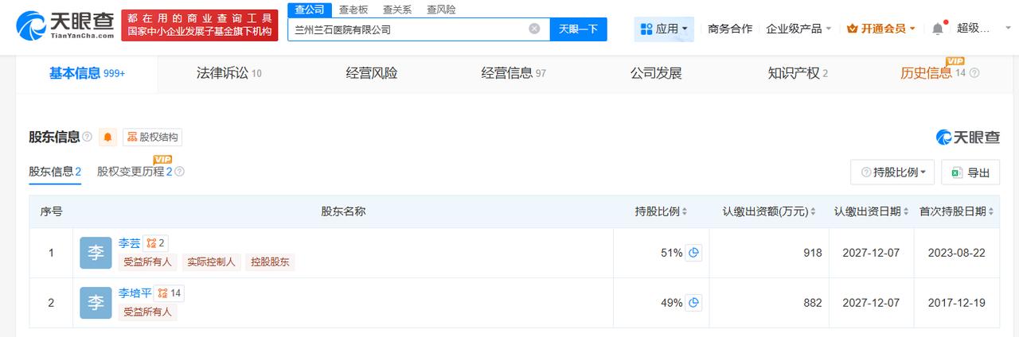Open 李培平 related companies badge 14
This screenshot has width=1019, height=337.
click(x=170, y=293)
